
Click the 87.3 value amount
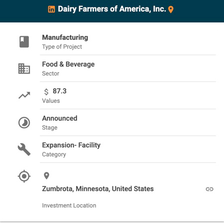pyautogui.click(x=60, y=91)
